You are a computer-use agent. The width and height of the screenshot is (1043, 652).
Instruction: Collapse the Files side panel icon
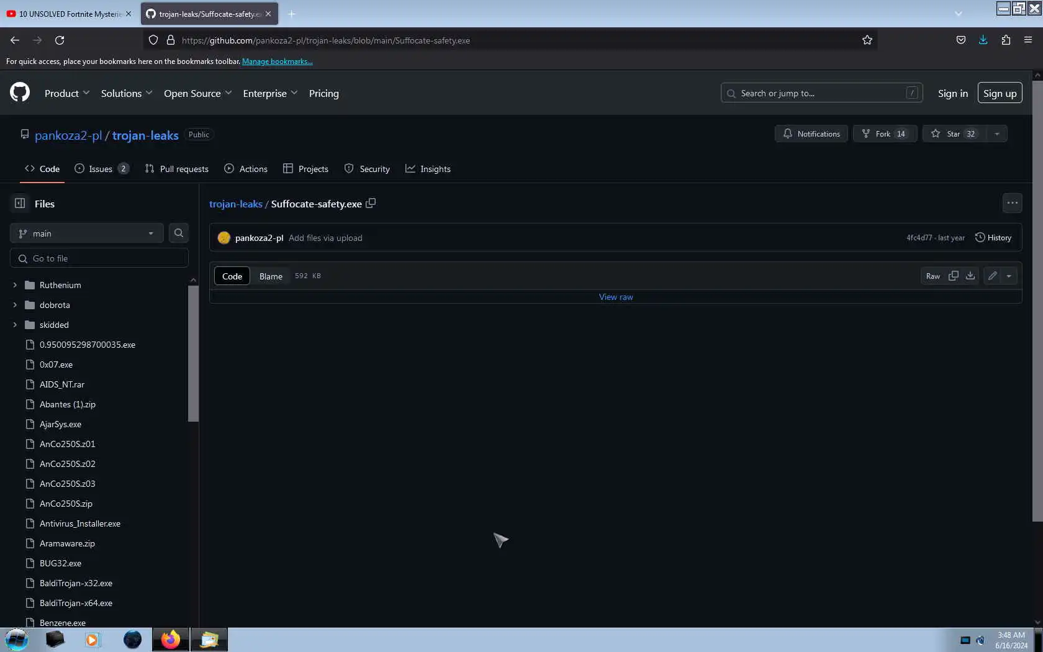pos(20,203)
